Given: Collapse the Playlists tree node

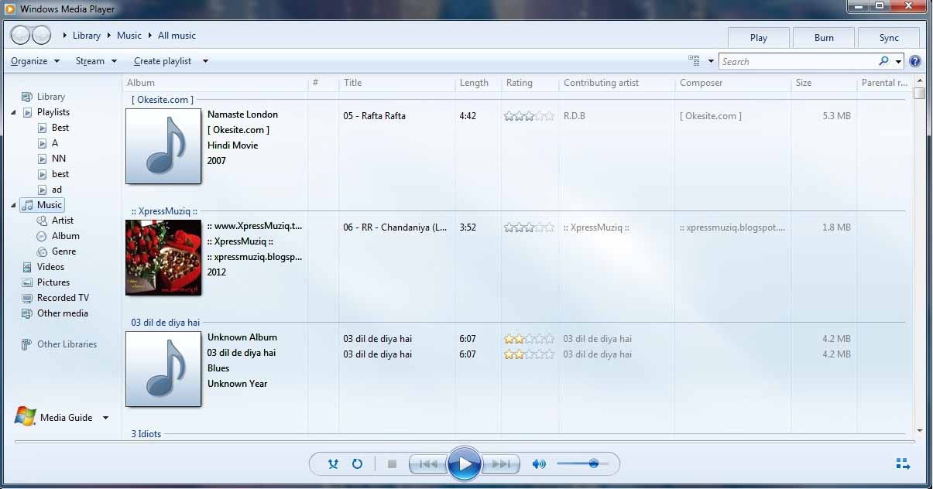Looking at the screenshot, I should [x=14, y=113].
